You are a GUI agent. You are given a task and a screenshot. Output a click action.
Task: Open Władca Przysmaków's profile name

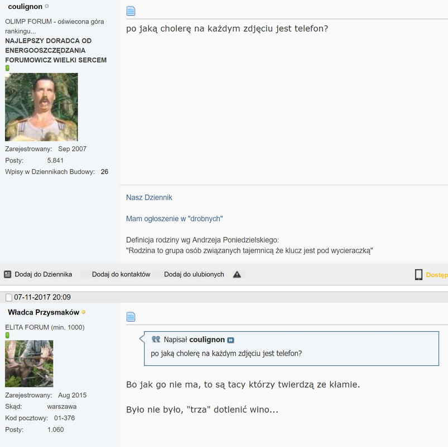[44, 312]
